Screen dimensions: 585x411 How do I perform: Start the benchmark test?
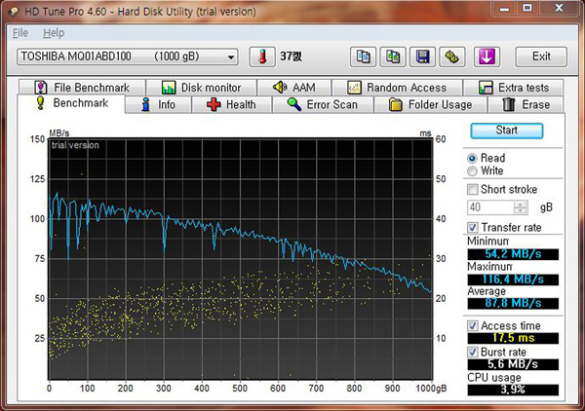pos(507,131)
